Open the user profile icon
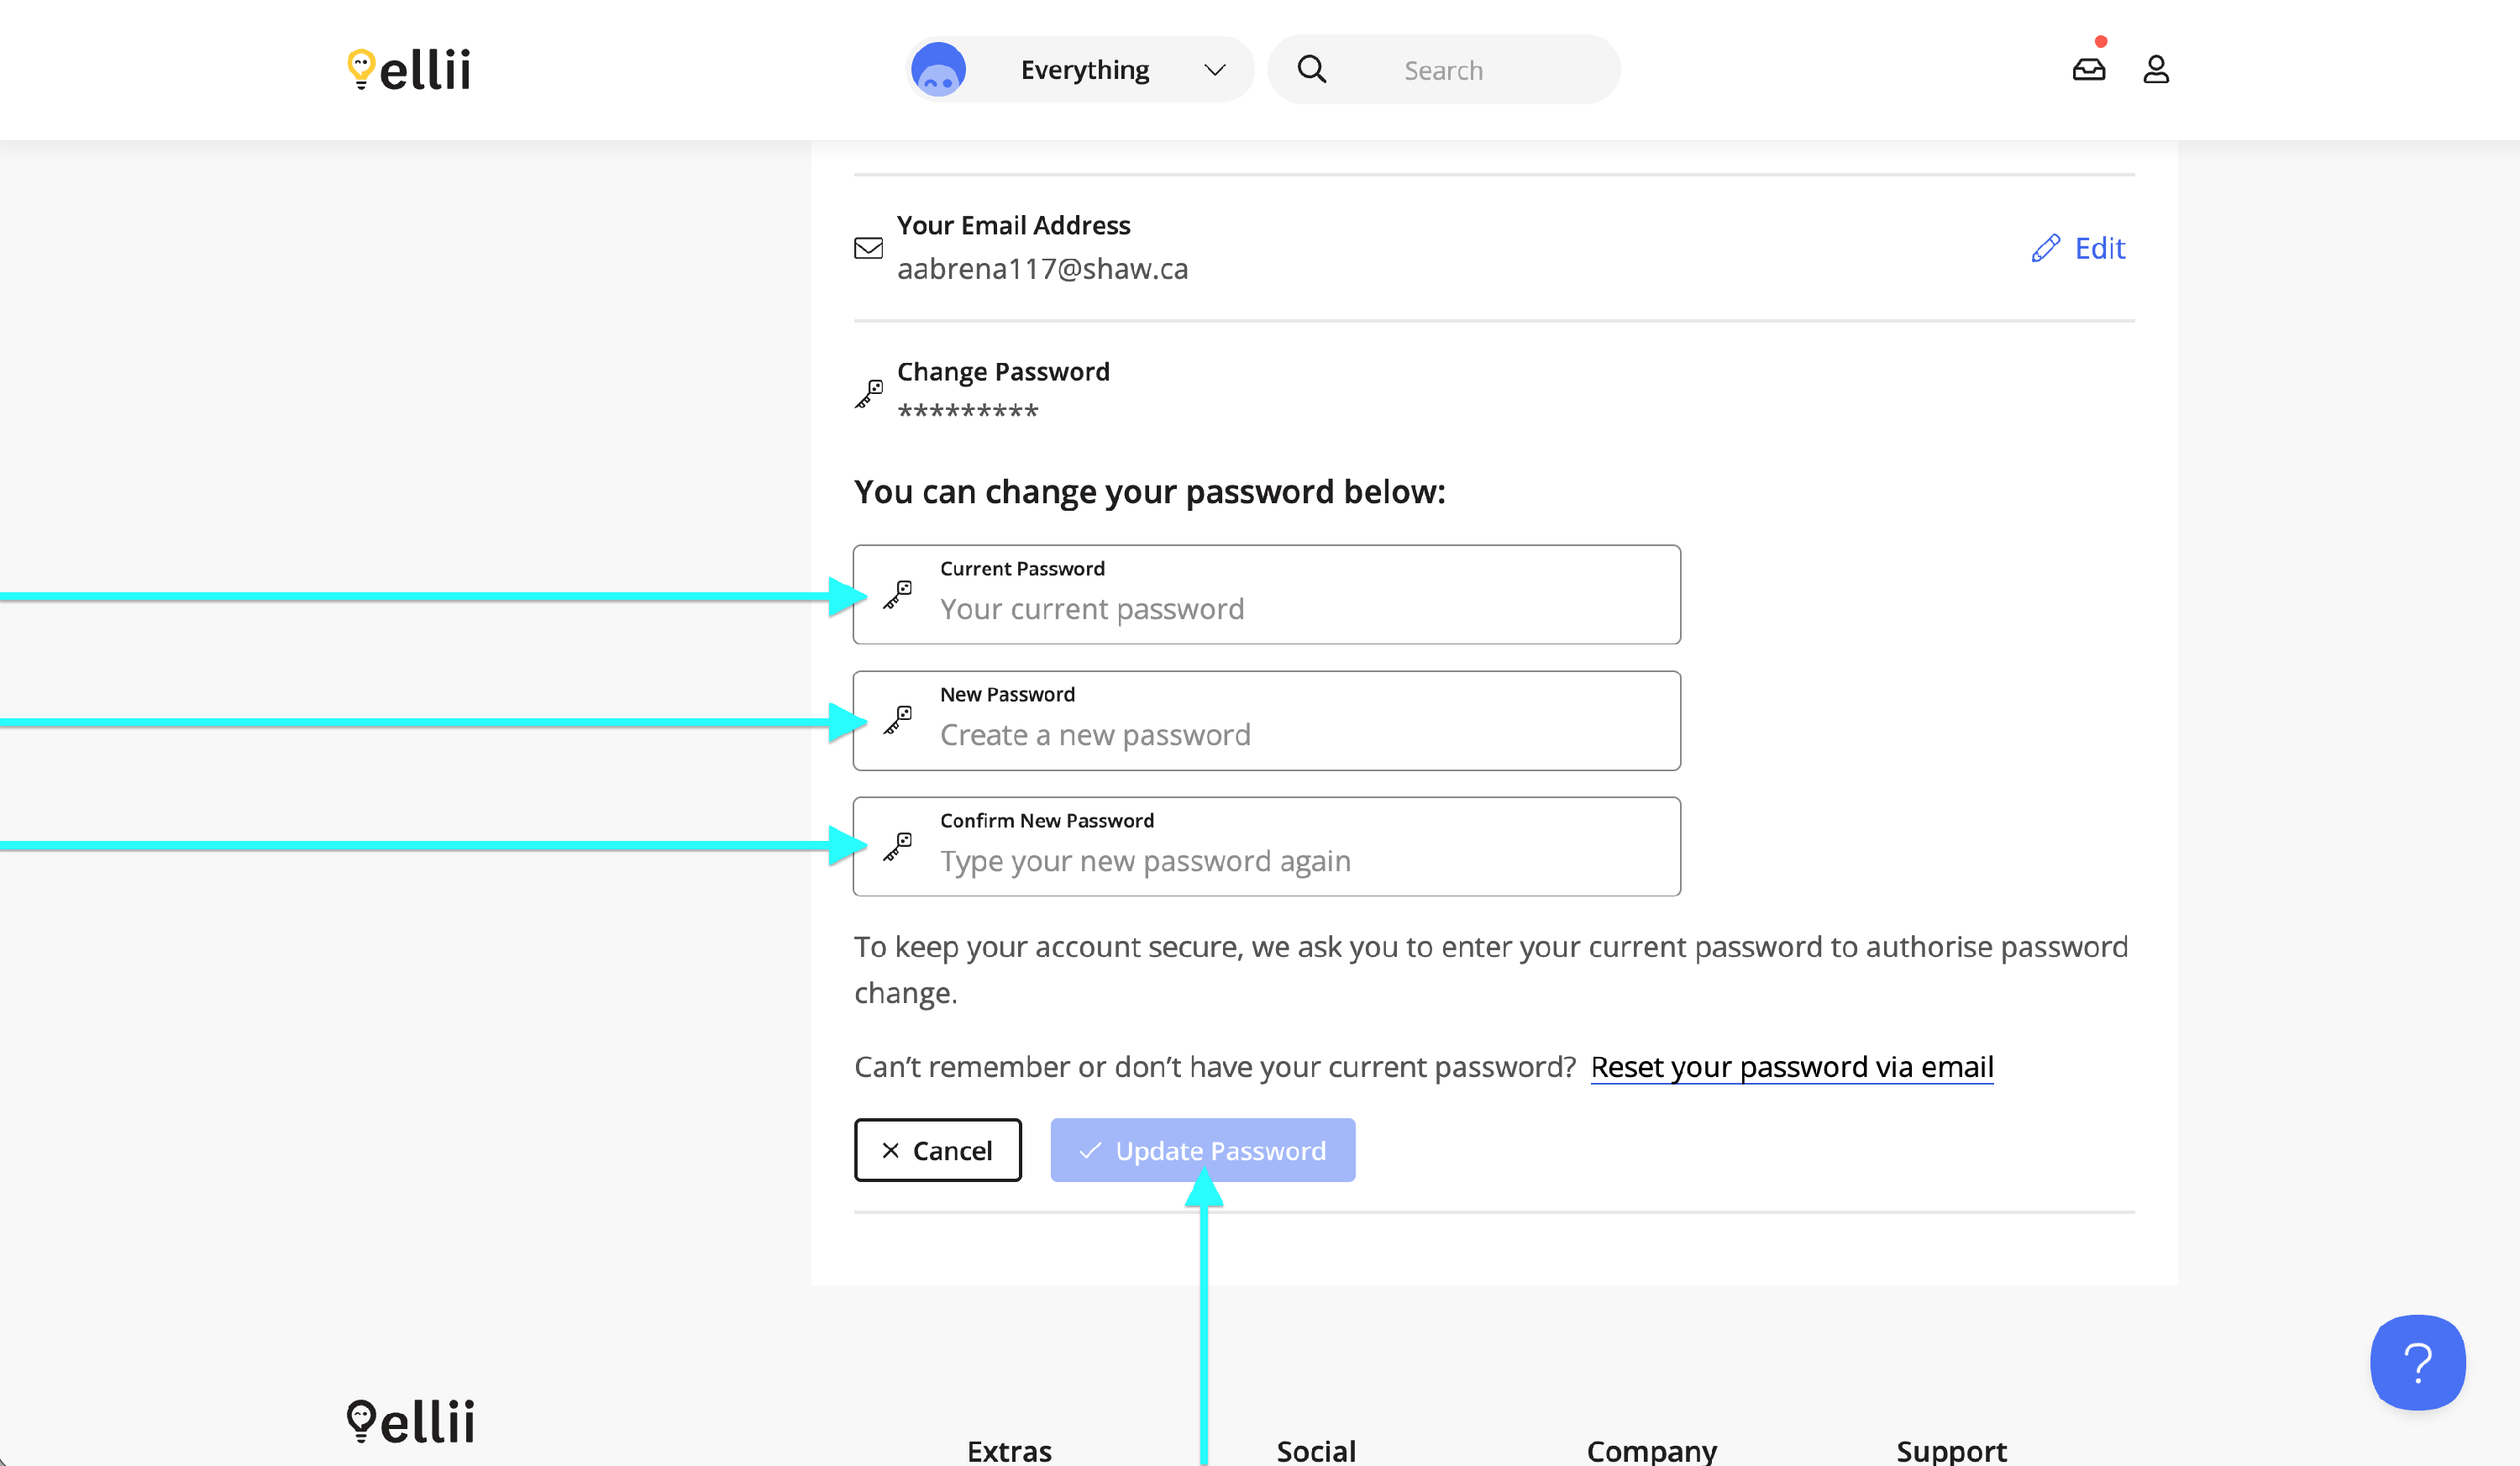Screen dimensions: 2520x1466 pyautogui.click(x=2156, y=69)
